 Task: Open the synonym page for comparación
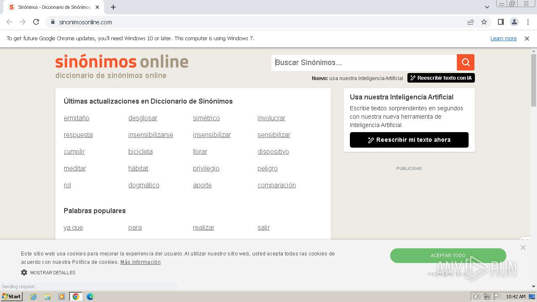click(276, 185)
